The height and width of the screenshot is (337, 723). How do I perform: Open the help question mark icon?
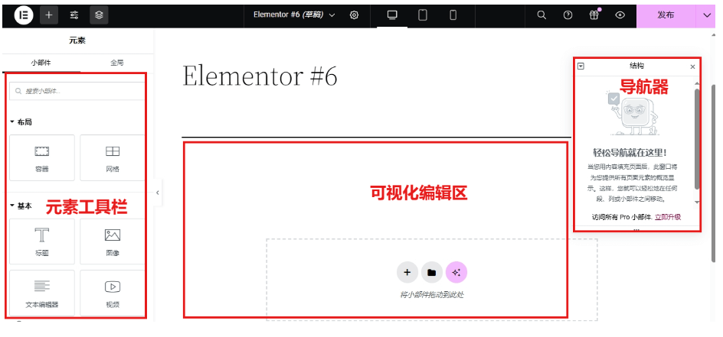point(568,15)
